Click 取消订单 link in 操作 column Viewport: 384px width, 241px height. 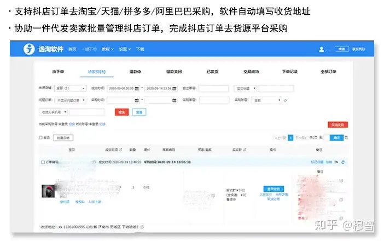(274, 199)
